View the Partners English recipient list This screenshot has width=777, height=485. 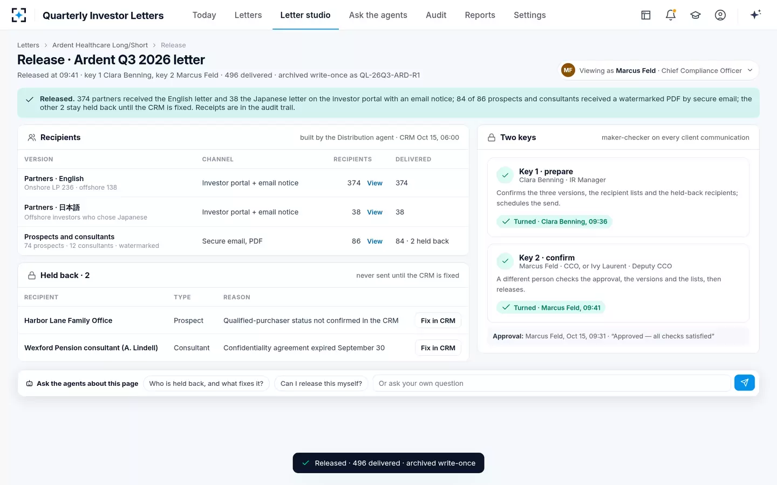click(375, 183)
